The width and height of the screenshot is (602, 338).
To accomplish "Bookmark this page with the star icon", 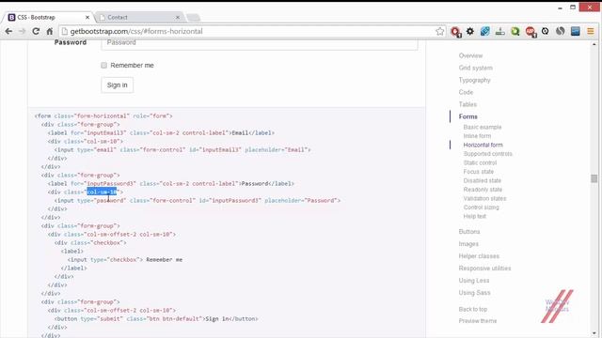I will pyautogui.click(x=440, y=31).
